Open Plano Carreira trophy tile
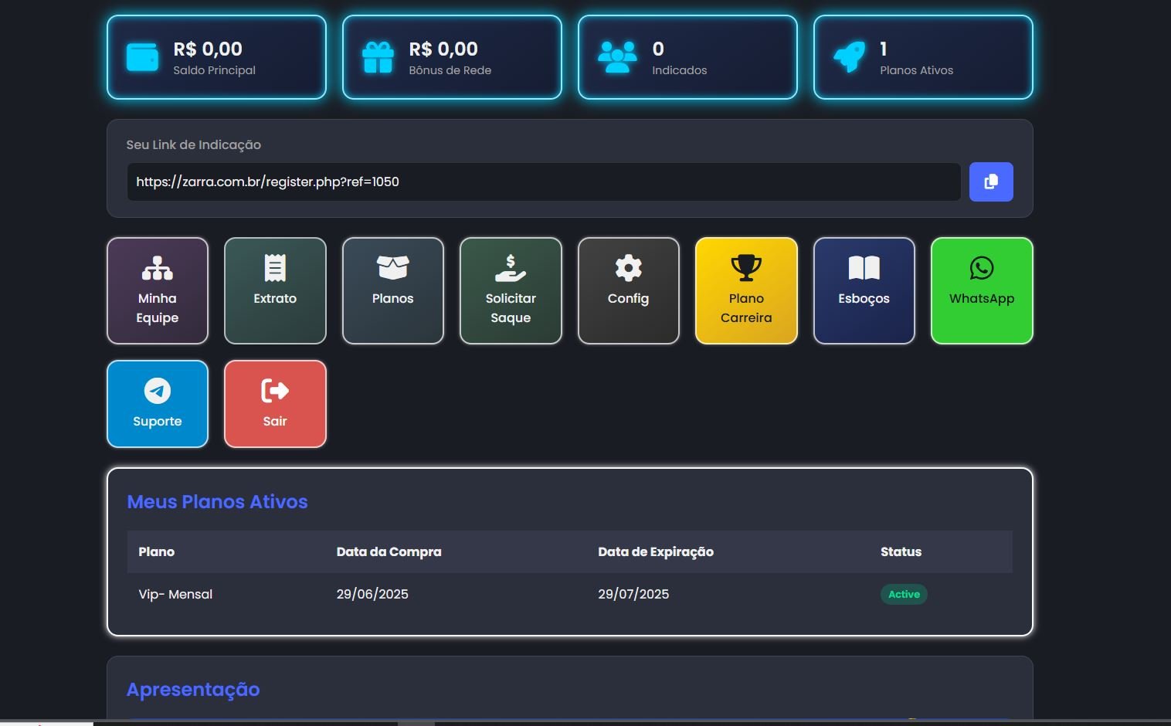Viewport: 1171px width, 726px height. [746, 290]
